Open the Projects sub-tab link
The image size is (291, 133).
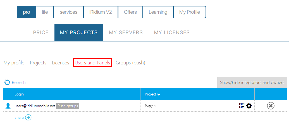38,63
